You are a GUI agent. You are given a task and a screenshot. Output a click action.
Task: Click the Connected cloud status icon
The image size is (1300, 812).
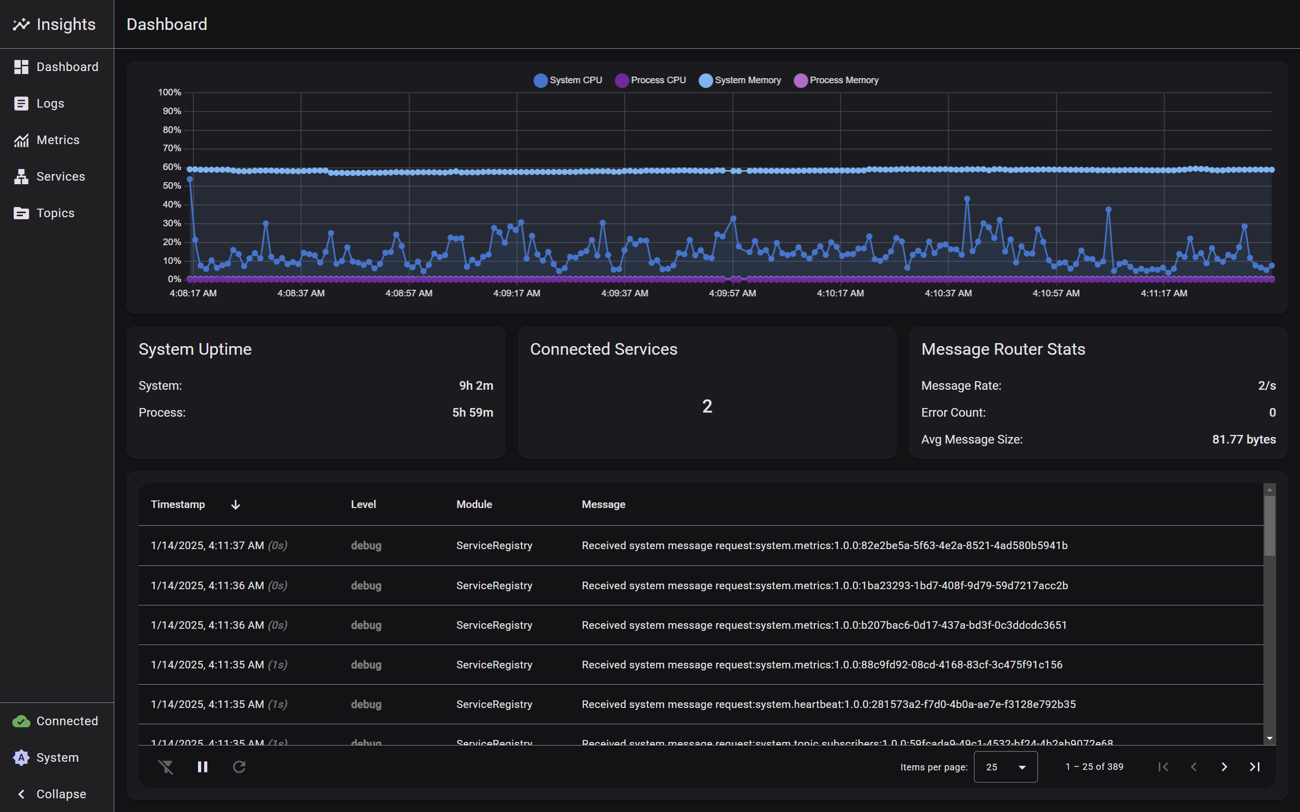pyautogui.click(x=21, y=721)
